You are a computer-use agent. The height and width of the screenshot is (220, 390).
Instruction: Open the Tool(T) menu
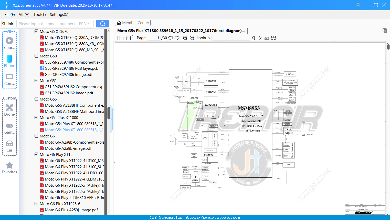pyautogui.click(x=40, y=15)
